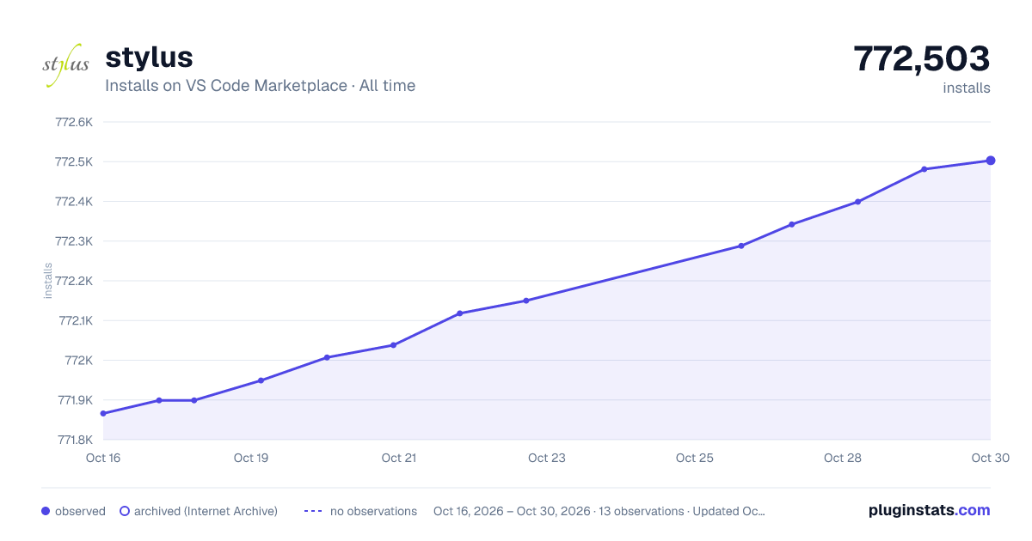Click the 'Installs on VS Code Marketplace · All time' subtitle
The width and height of the screenshot is (1032, 541).
coord(260,86)
